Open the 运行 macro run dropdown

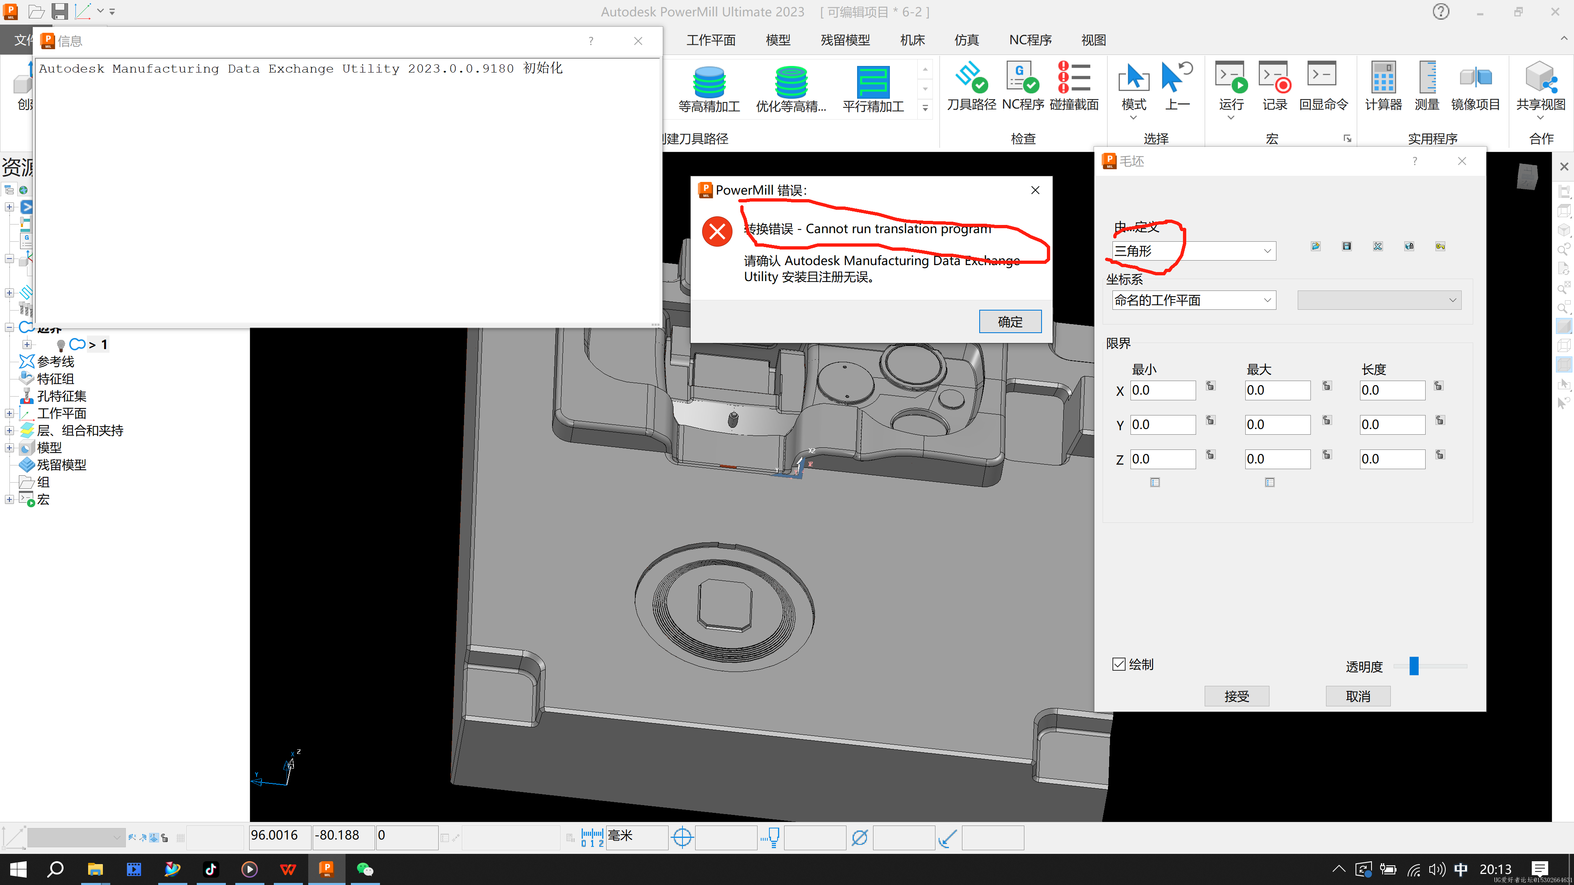[1231, 117]
